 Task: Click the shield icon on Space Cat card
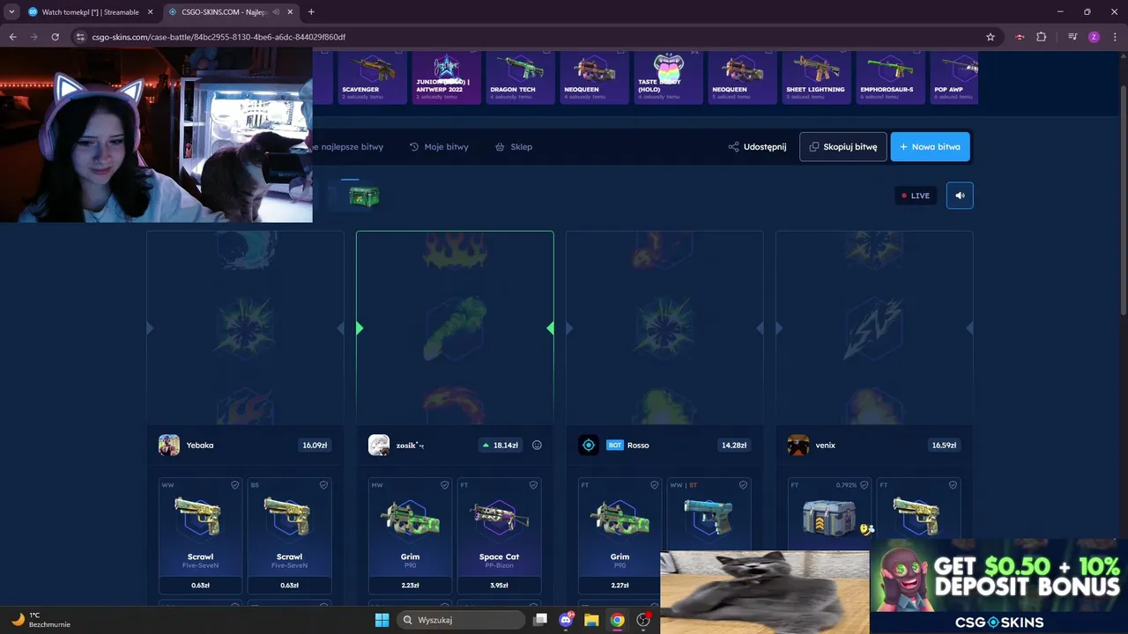(534, 484)
